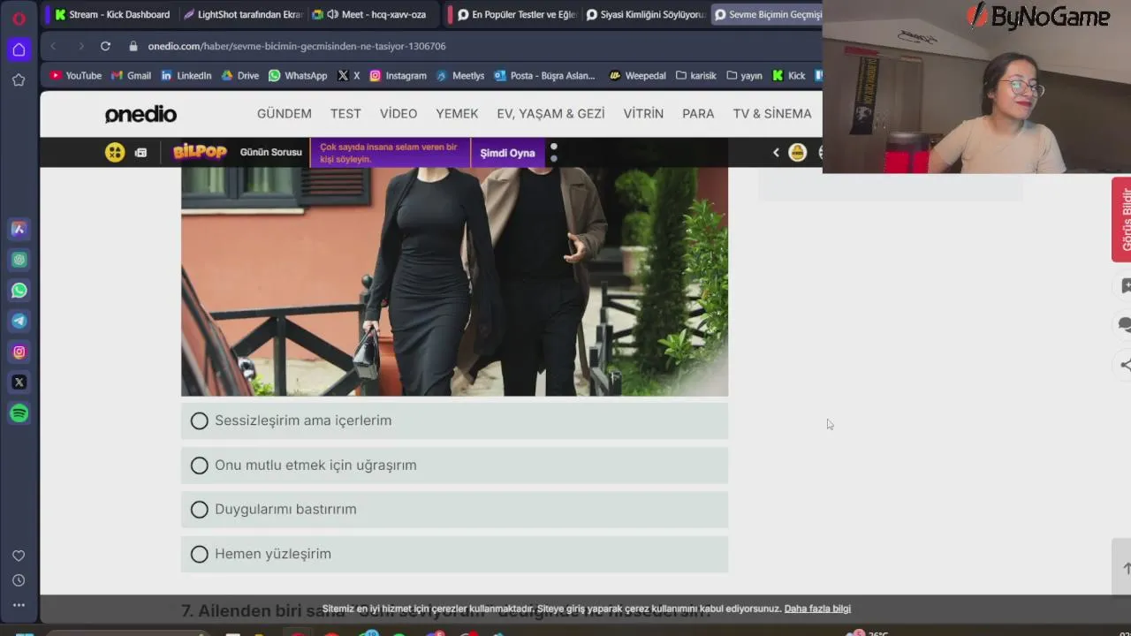Open the Drive bookmark

tap(240, 76)
